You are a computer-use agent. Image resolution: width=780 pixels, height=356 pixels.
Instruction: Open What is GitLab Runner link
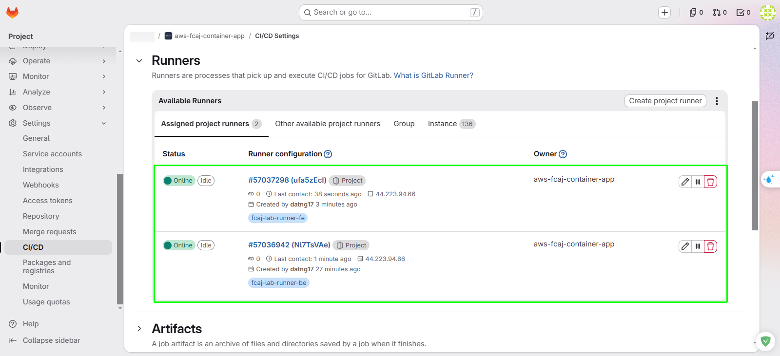pos(433,75)
